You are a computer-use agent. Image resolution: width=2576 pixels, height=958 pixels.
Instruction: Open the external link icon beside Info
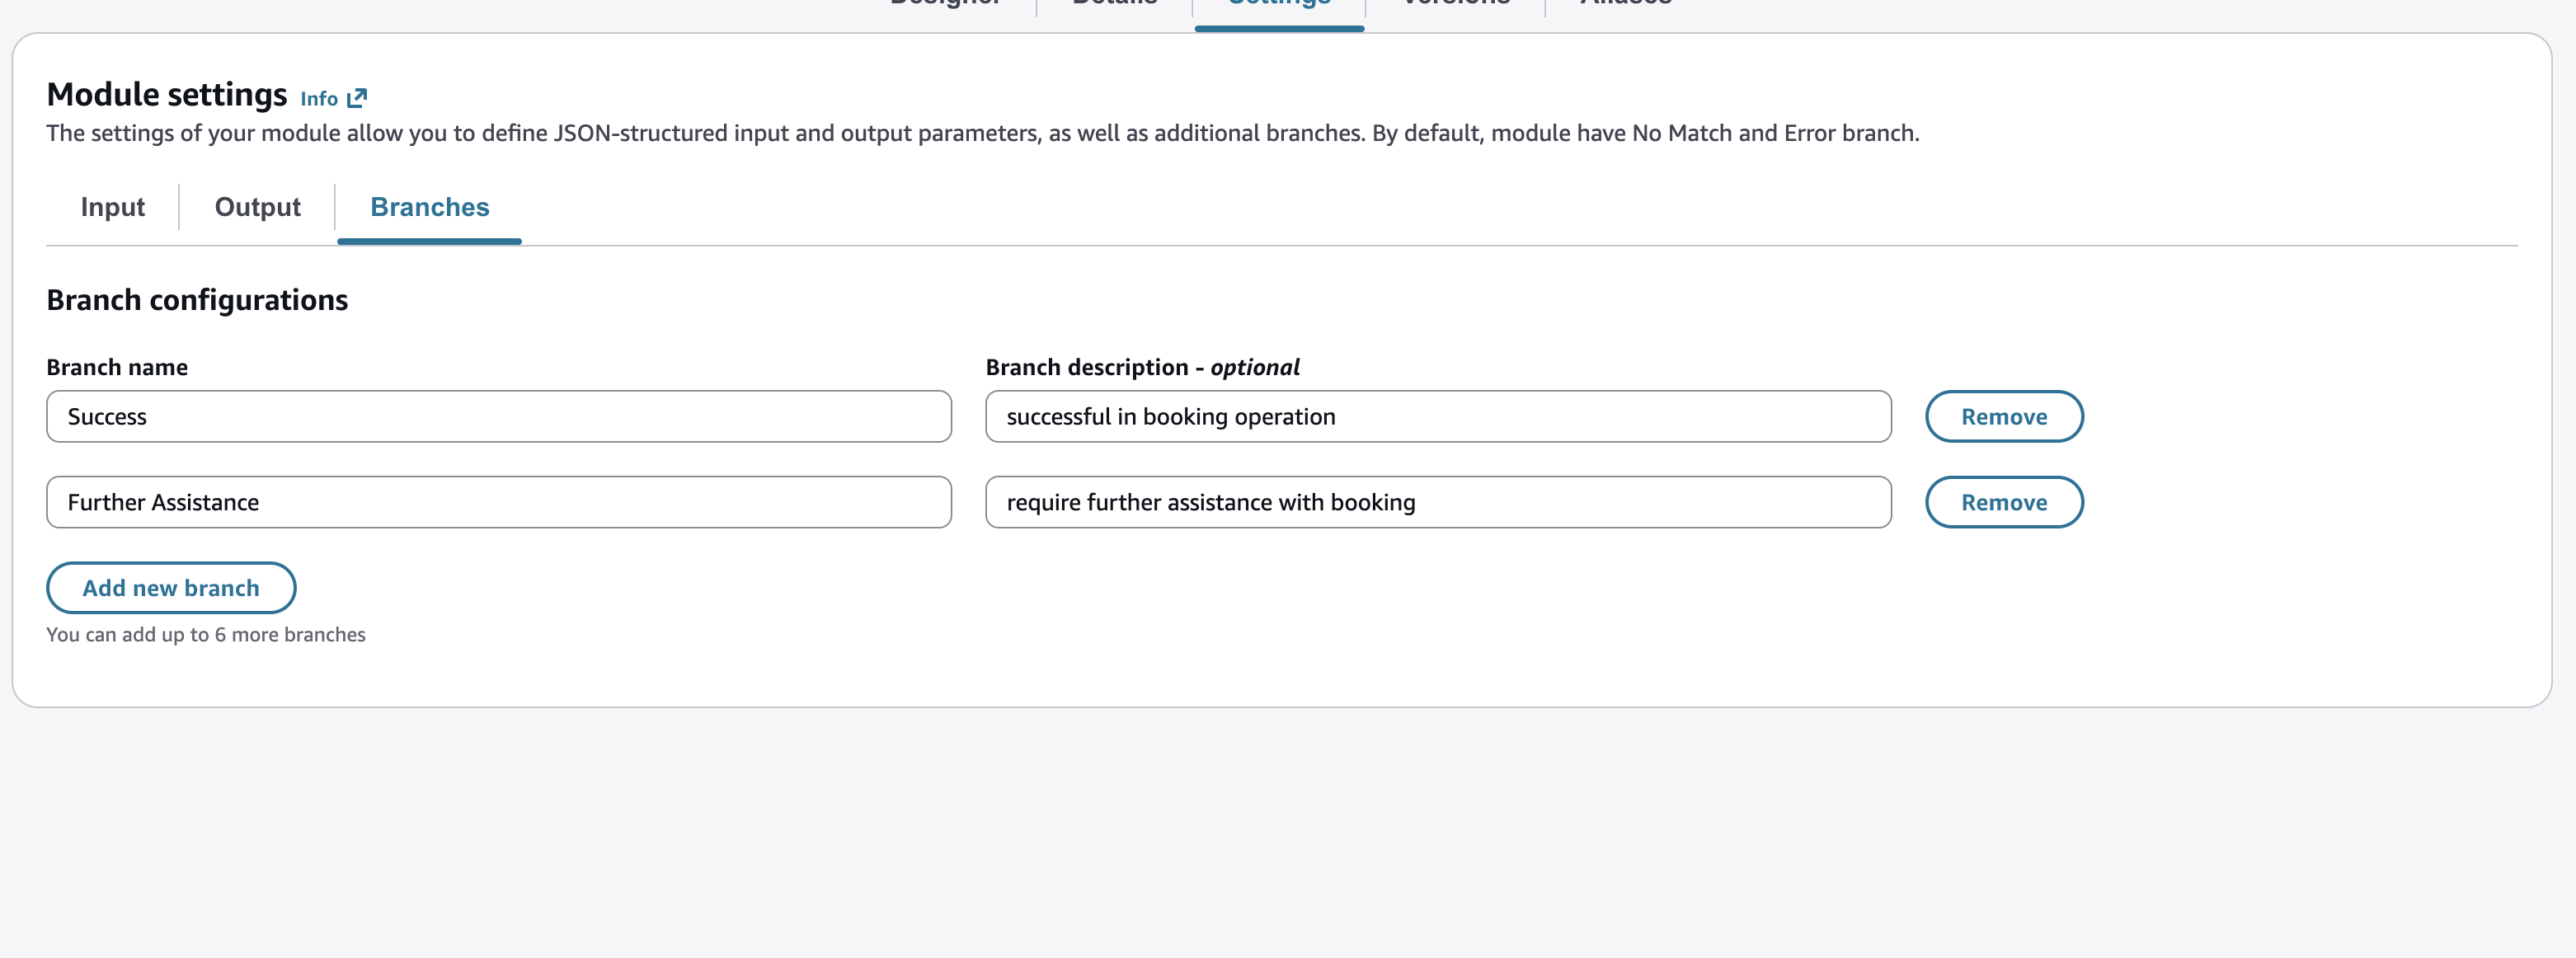tap(357, 98)
